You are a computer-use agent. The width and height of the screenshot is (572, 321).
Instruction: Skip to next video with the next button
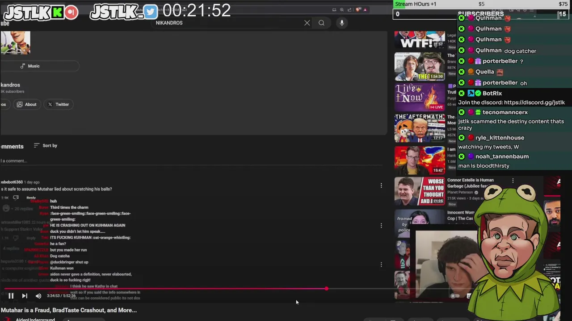[25, 296]
